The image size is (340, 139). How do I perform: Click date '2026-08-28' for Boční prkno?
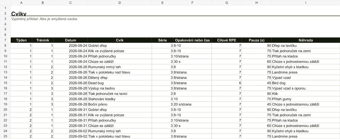(x=71, y=104)
